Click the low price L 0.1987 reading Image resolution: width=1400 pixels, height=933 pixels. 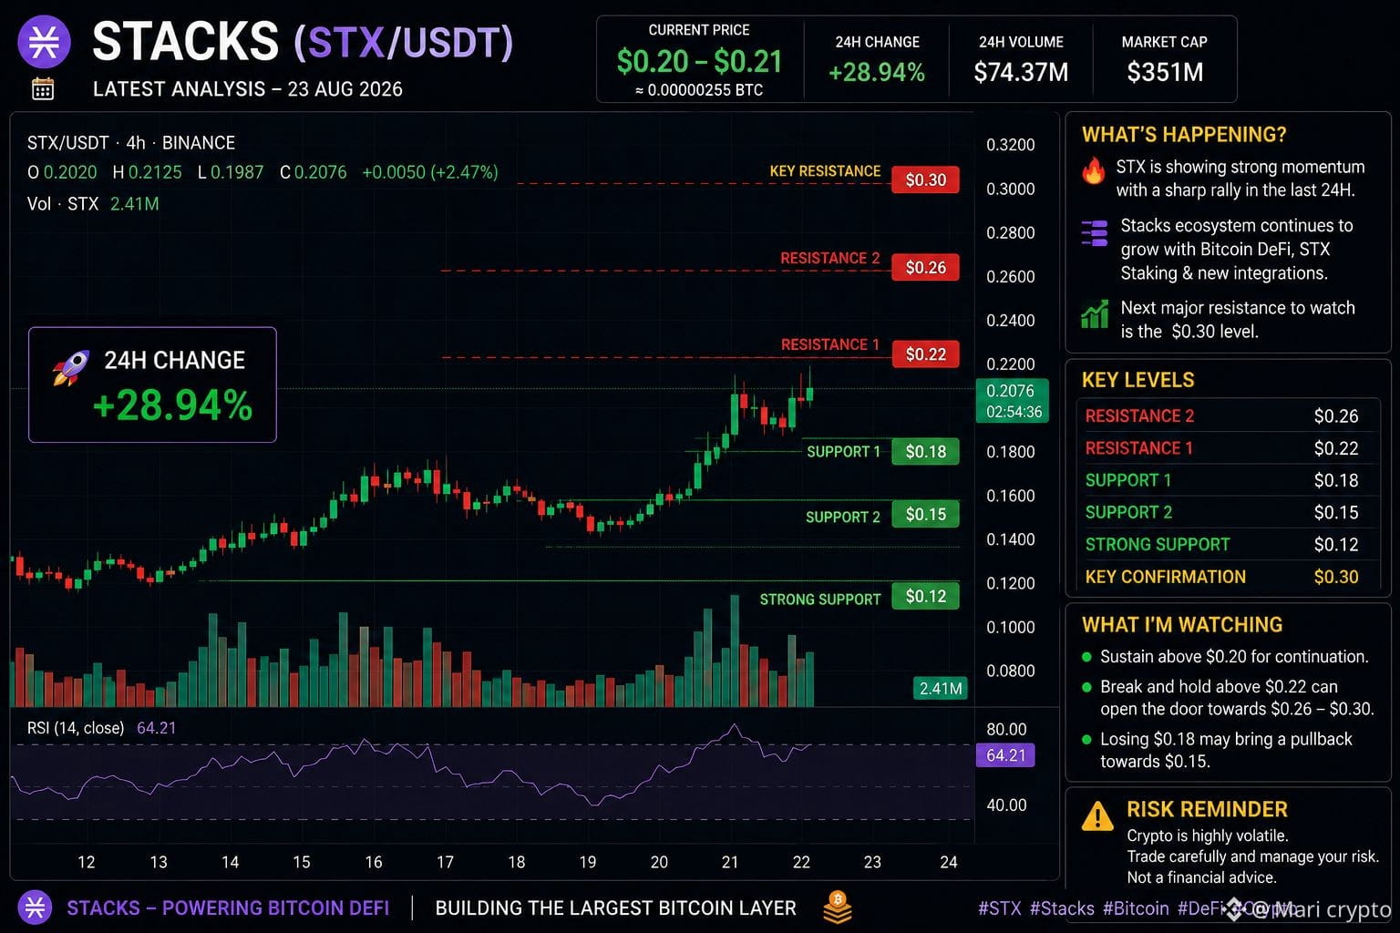pyautogui.click(x=231, y=172)
